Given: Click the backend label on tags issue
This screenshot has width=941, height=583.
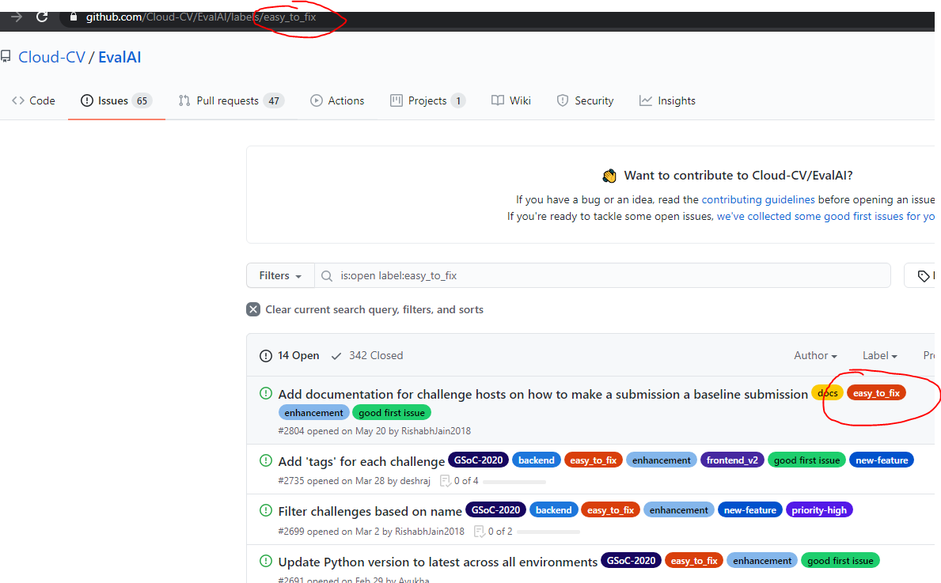Looking at the screenshot, I should 537,460.
